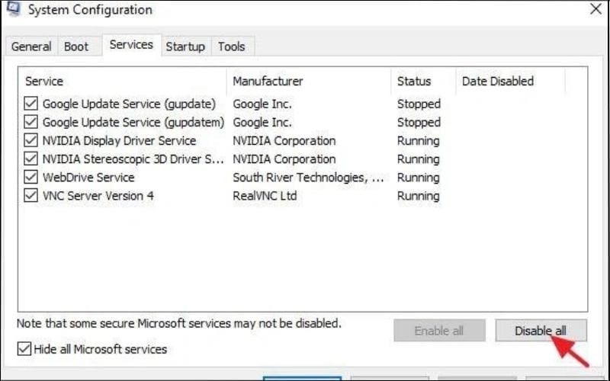Go to the Startup tab

(185, 46)
